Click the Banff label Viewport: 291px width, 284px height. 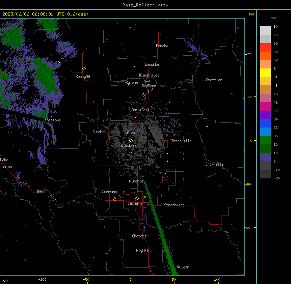pos(42,191)
